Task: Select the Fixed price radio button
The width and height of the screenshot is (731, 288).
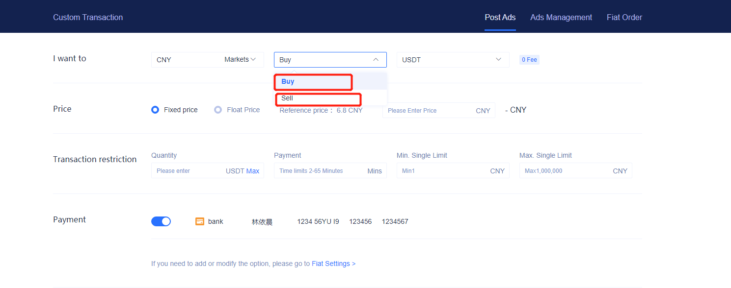Action: click(155, 110)
